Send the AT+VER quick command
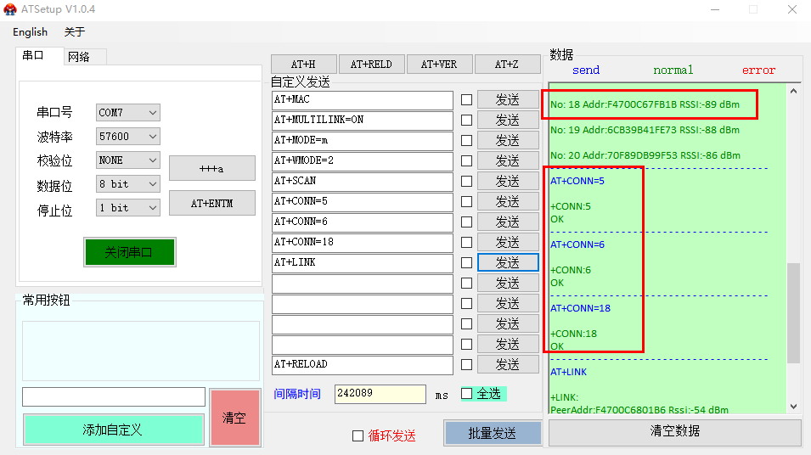 click(x=438, y=65)
